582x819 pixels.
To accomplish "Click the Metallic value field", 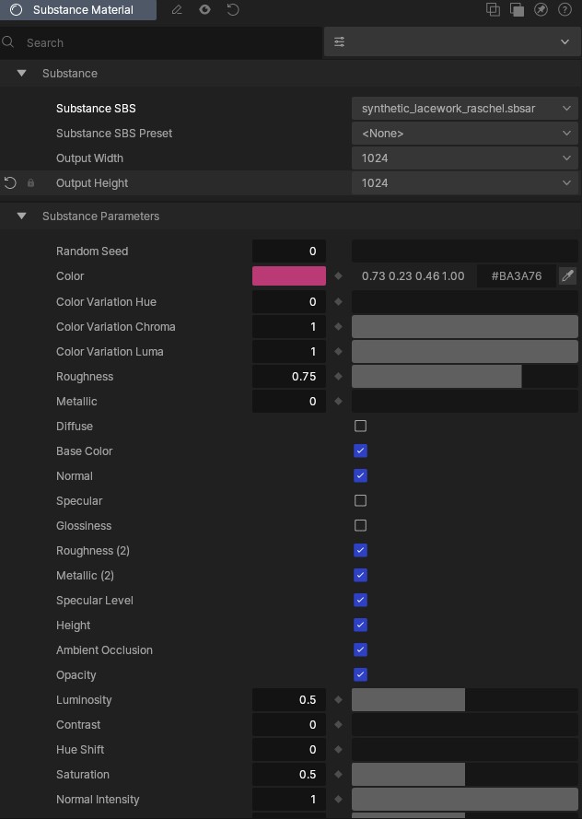I will click(x=288, y=401).
